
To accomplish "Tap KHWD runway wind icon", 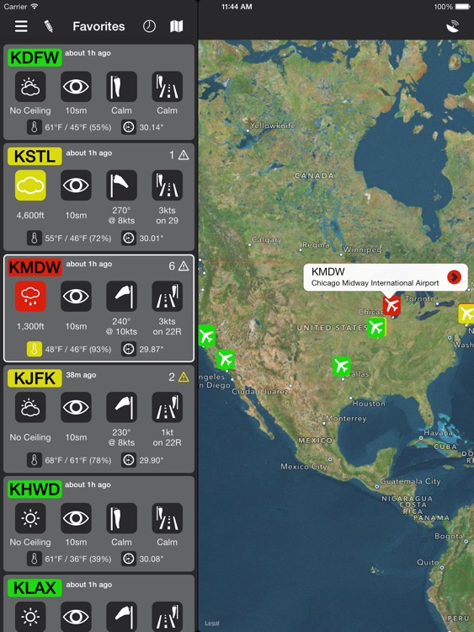I will [168, 518].
